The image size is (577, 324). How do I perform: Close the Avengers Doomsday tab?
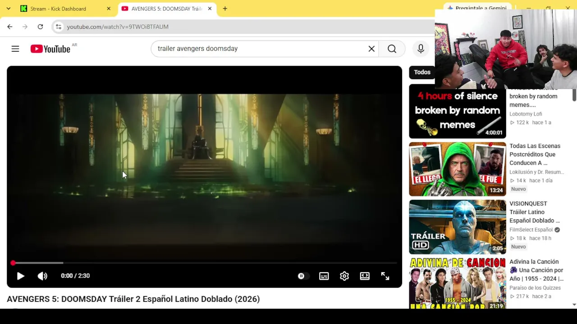pos(210,9)
